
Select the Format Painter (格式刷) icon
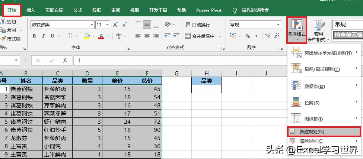coord(3,39)
